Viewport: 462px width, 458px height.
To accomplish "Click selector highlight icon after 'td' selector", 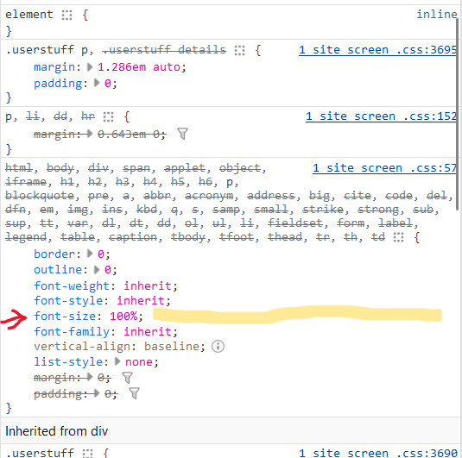I will [x=399, y=237].
